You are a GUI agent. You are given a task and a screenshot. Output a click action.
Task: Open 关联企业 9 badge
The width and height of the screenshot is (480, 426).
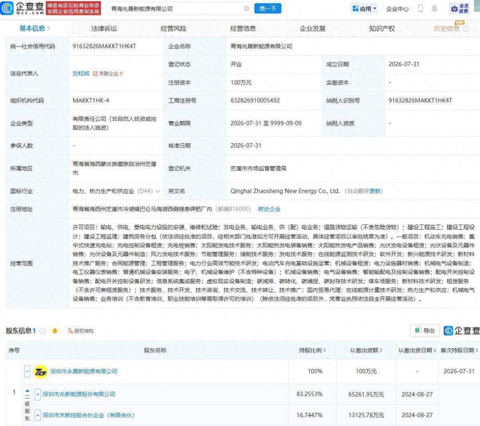(x=108, y=73)
